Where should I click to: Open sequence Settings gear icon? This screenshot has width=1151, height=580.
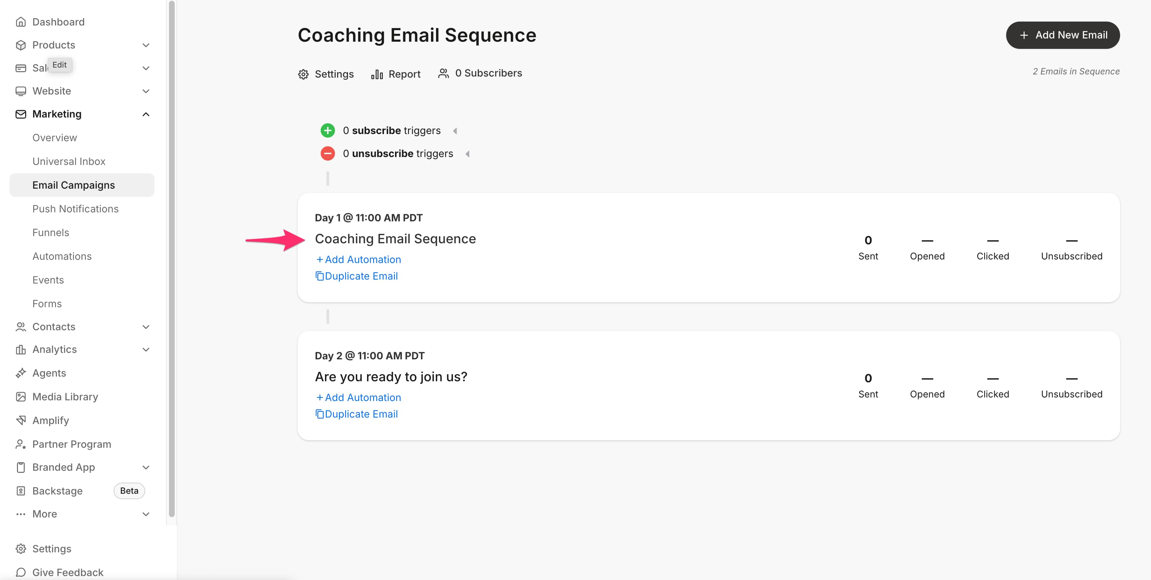point(303,74)
